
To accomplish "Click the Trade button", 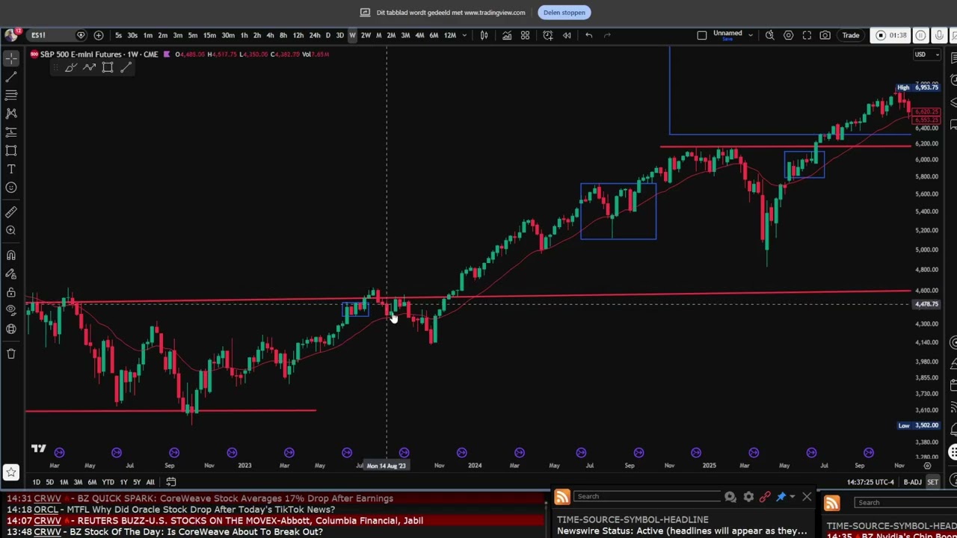I will 851,35.
